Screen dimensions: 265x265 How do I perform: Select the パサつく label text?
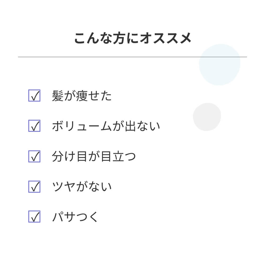click(x=76, y=217)
